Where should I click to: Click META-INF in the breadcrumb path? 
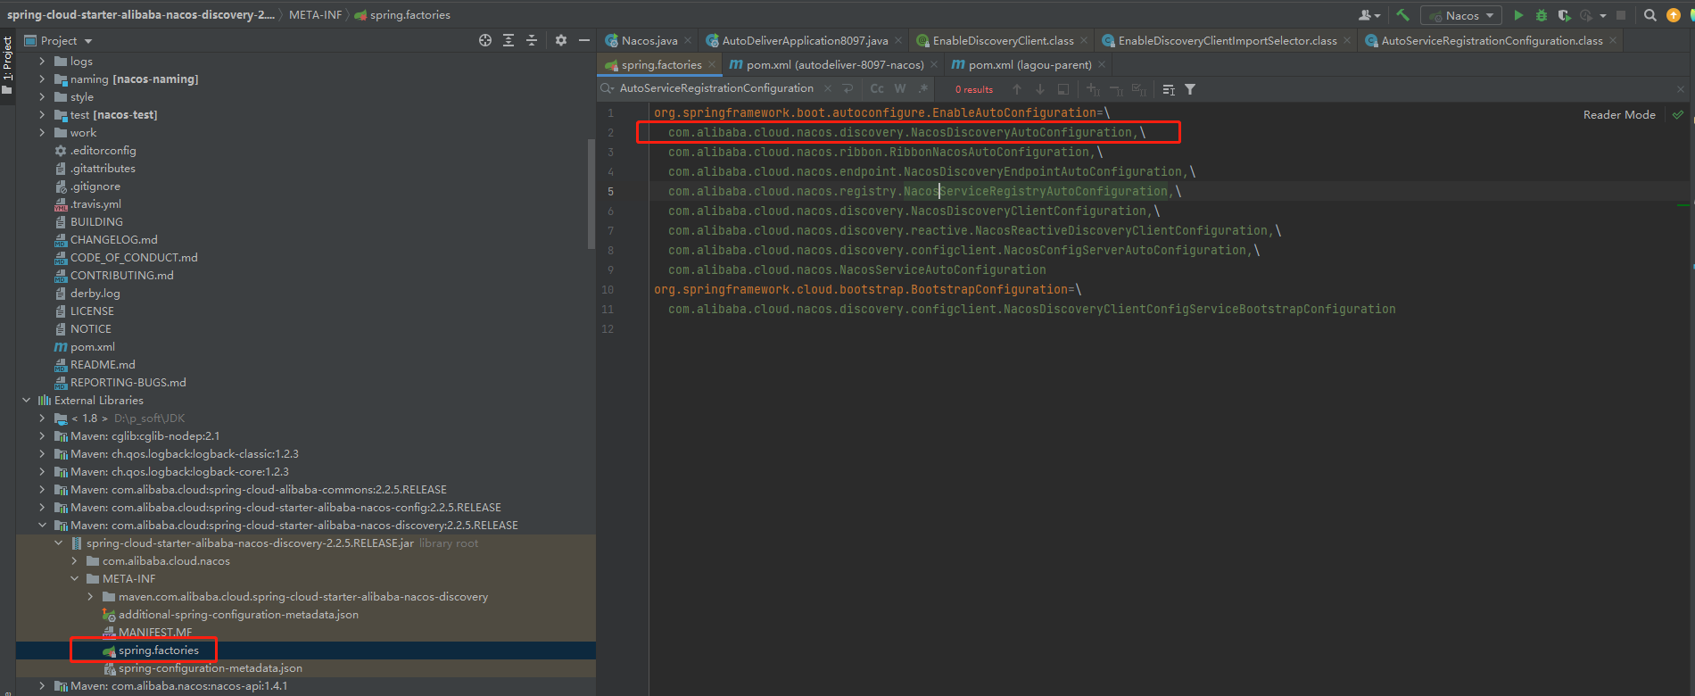click(x=315, y=15)
